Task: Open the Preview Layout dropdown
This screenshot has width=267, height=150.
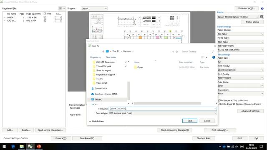Action: tap(94, 8)
